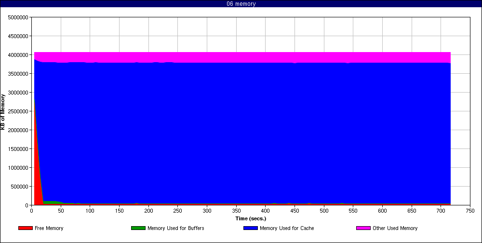Select the 'Memory Used for Buffers' legend label
482x243 pixels.
click(x=176, y=228)
